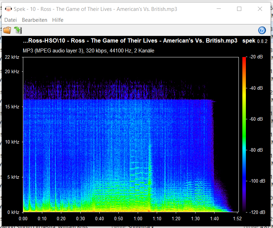Open the Hilfe menu
Image resolution: width=273 pixels, height=228 pixels.
click(x=58, y=20)
